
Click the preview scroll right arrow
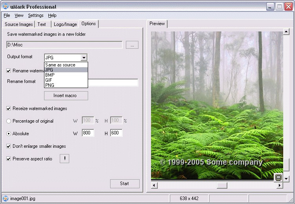click(x=280, y=186)
